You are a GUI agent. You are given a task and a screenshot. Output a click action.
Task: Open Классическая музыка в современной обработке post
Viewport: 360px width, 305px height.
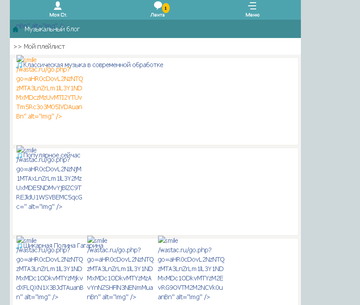click(x=93, y=65)
